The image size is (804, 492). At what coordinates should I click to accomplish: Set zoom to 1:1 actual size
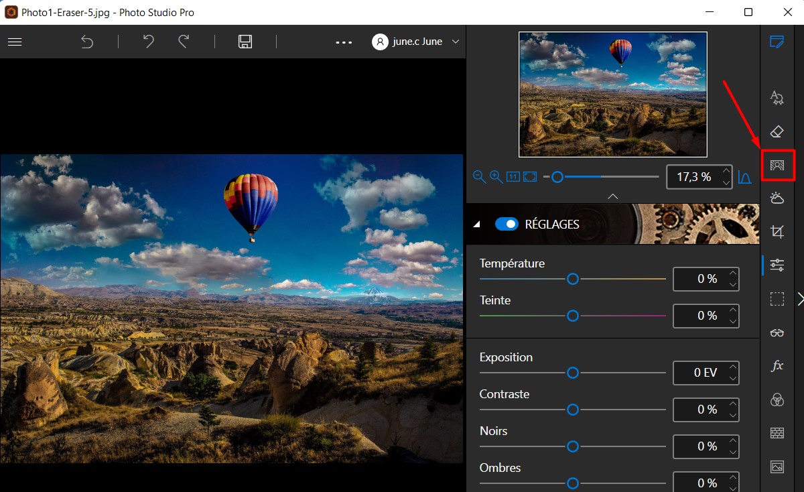click(513, 177)
